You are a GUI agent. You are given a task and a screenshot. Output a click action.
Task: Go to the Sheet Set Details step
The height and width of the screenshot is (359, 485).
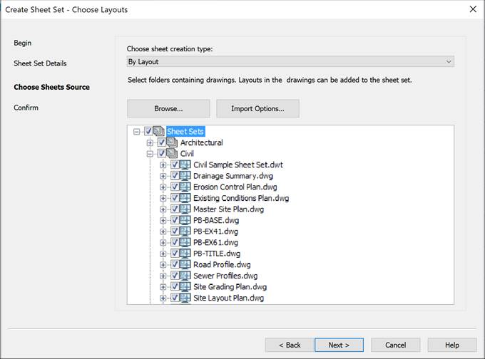click(40, 63)
